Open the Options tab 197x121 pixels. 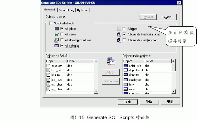click(x=83, y=10)
